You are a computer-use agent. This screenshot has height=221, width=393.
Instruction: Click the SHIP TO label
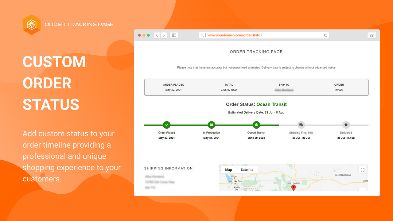[284, 85]
